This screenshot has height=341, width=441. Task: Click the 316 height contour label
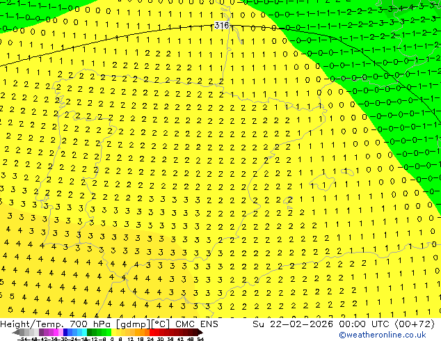point(222,25)
